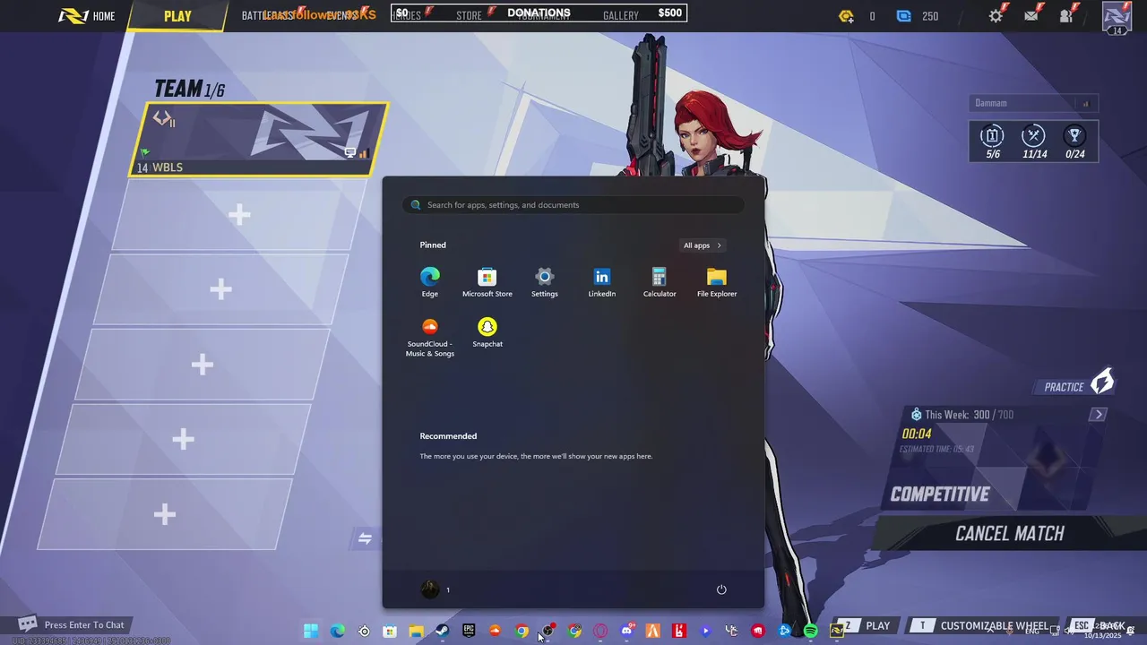Expand the This Week progress arrow
The height and width of the screenshot is (645, 1147).
coord(1099,415)
